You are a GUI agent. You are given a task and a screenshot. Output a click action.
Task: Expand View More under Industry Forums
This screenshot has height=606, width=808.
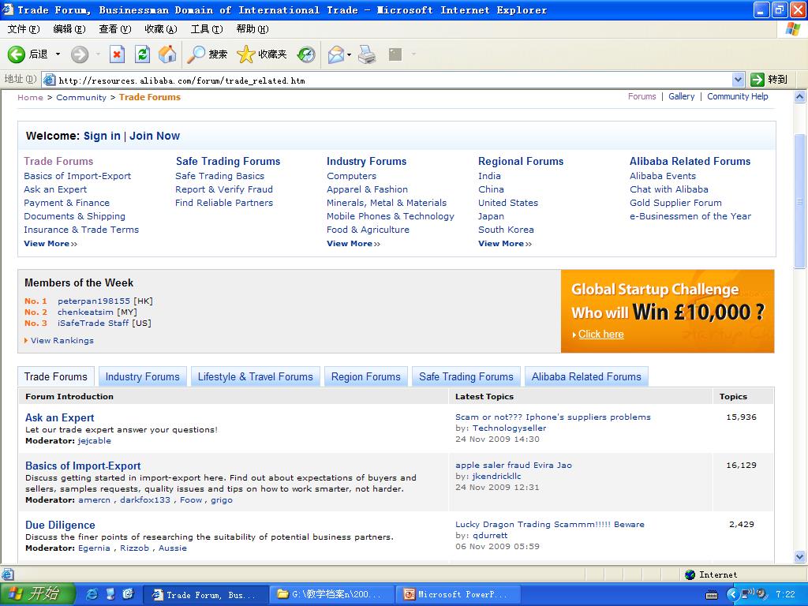[353, 244]
